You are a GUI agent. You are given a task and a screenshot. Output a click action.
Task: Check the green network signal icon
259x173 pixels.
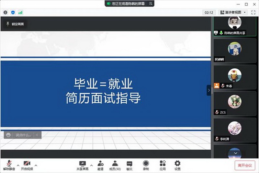point(20,12)
